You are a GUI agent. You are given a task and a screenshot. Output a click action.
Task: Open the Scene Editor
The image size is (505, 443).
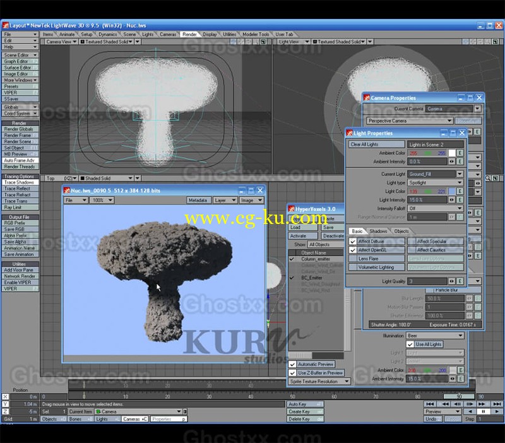pos(20,55)
